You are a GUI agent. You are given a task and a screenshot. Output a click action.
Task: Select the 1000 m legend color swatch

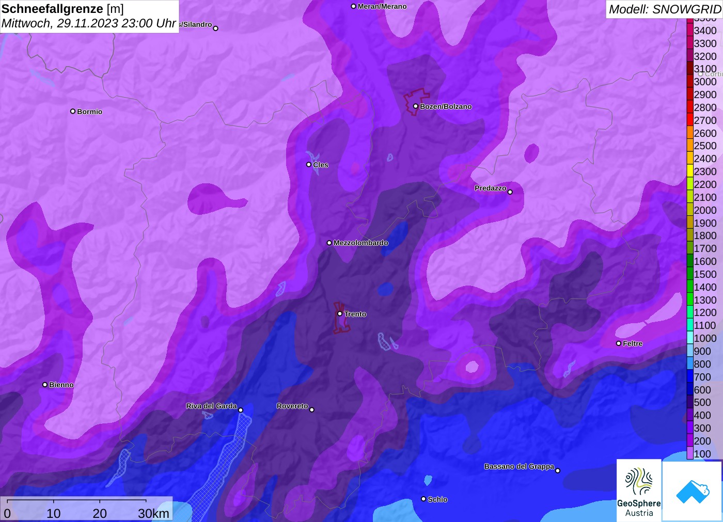coord(690,338)
